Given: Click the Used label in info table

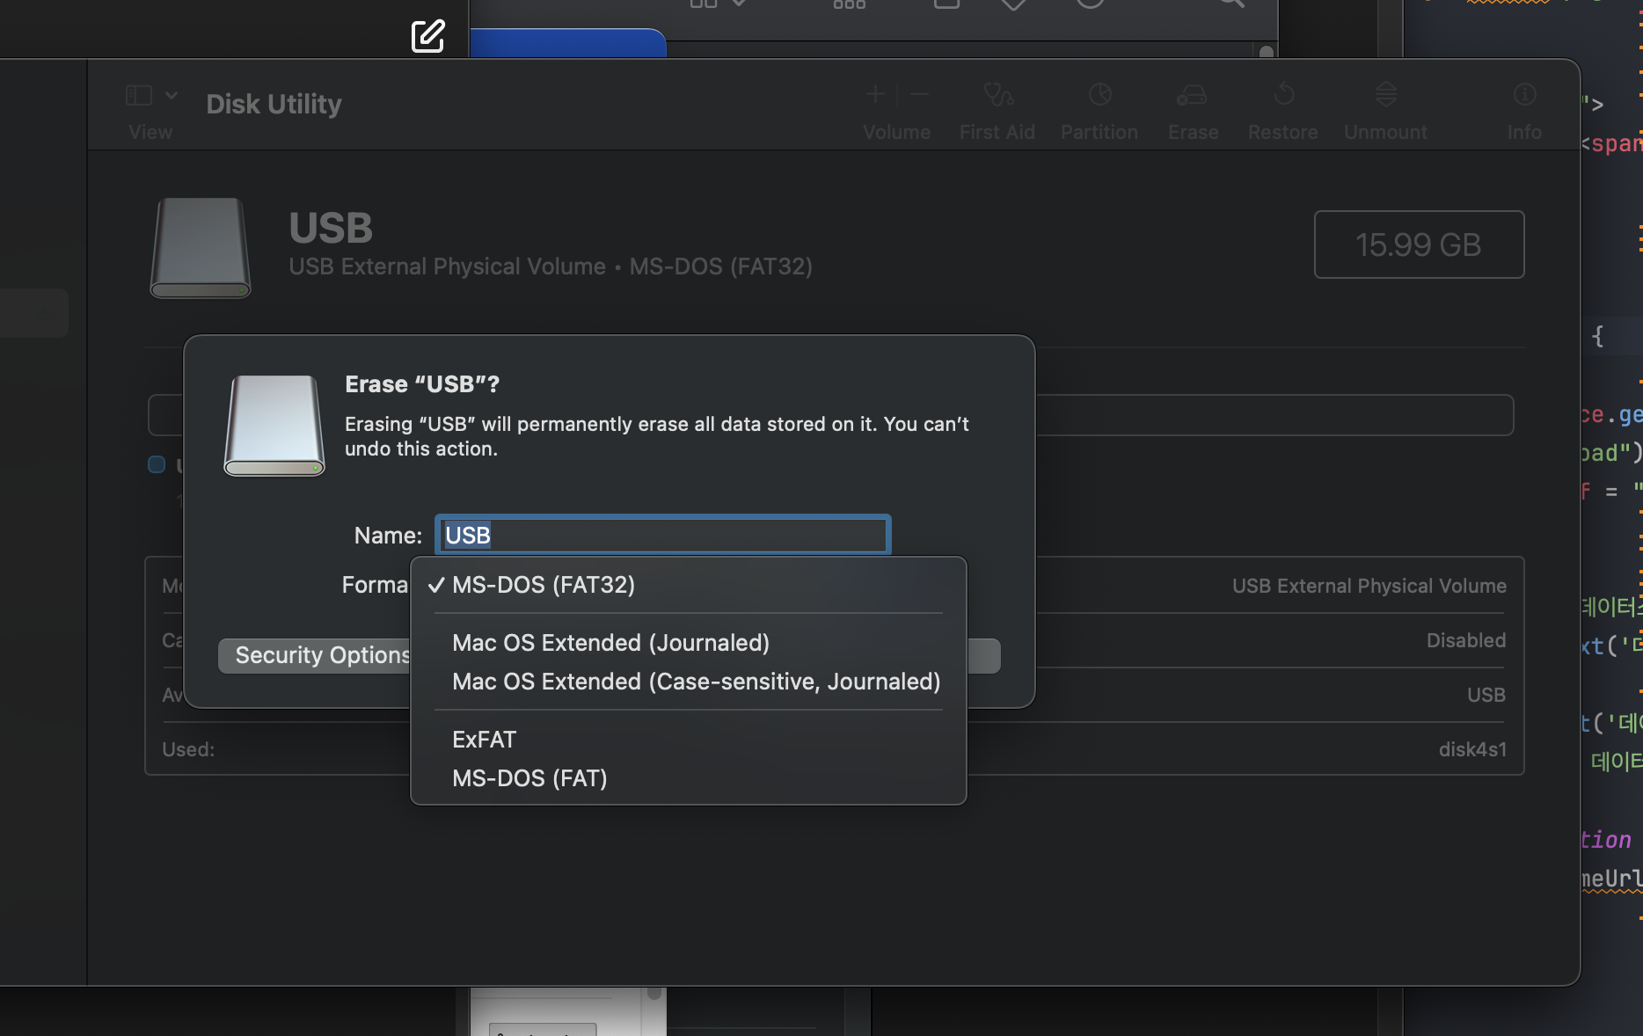Looking at the screenshot, I should coord(188,749).
